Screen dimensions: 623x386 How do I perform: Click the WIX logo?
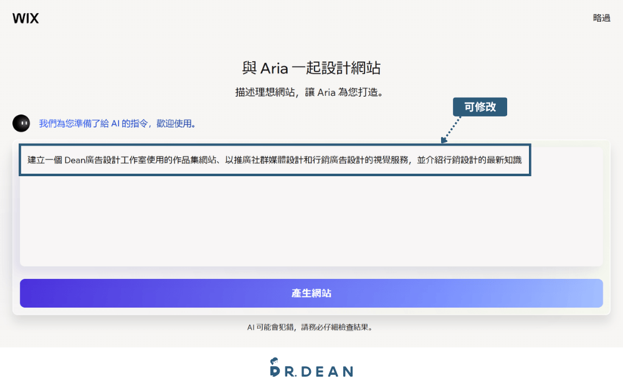[x=26, y=18]
